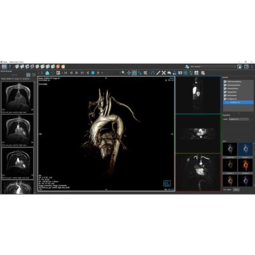Viewport: 255px width, 255px height.
Task: Toggle eye visibility of Sculpture 01
Action: coord(228,103)
